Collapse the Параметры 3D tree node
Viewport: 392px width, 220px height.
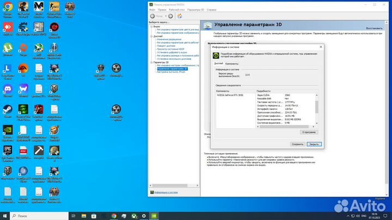151,62
